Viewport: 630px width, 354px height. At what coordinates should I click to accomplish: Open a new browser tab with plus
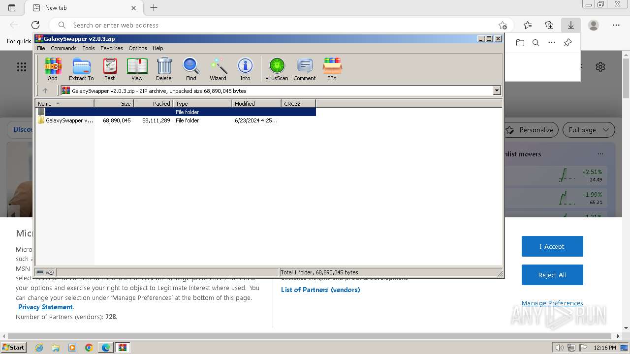point(154,8)
